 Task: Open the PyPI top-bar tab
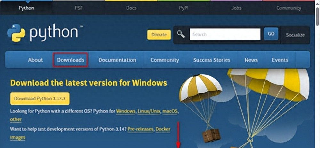[184, 8]
